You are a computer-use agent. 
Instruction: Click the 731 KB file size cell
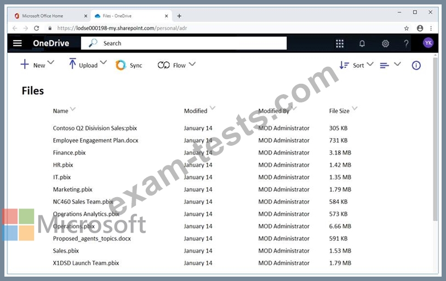[x=338, y=140]
